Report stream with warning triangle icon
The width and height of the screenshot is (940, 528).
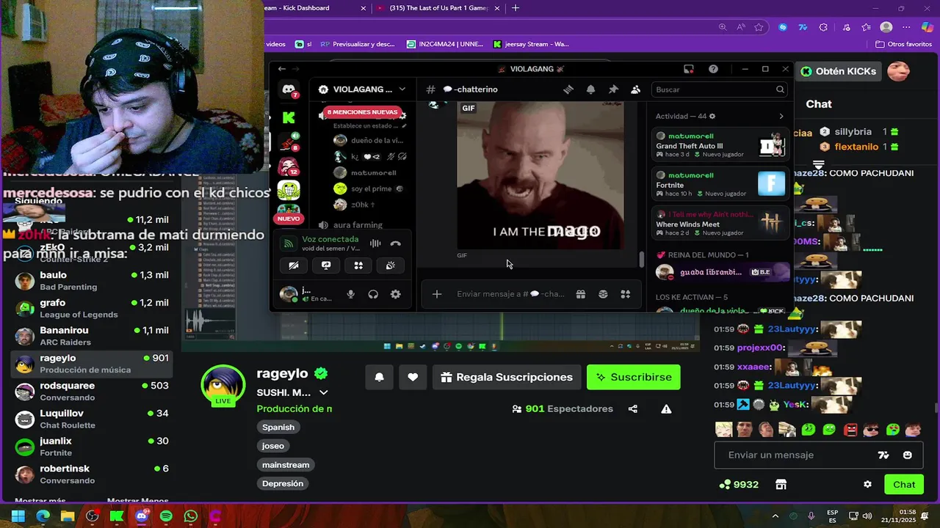pos(666,408)
